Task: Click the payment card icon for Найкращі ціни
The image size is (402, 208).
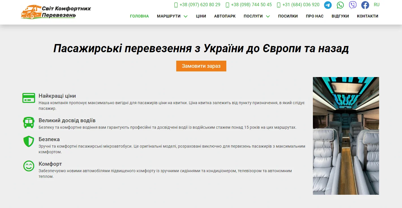Action: (x=29, y=98)
